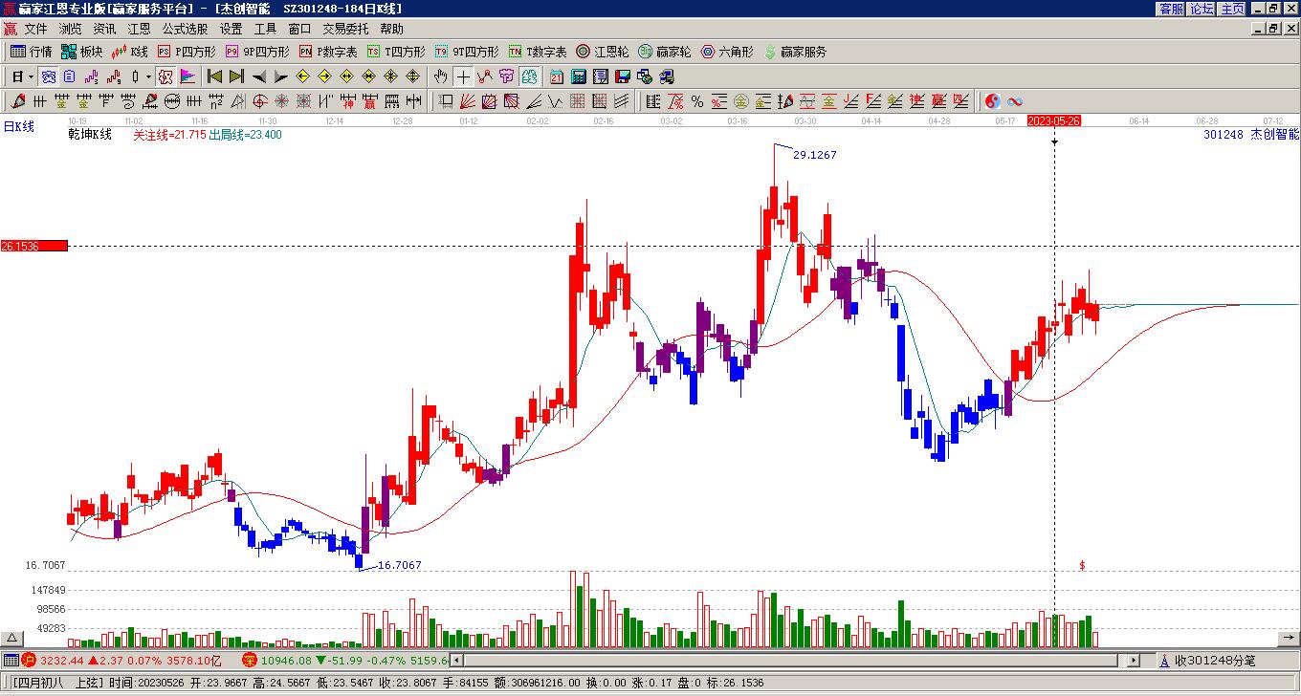Click the orange circle 深 index icon

[250, 661]
